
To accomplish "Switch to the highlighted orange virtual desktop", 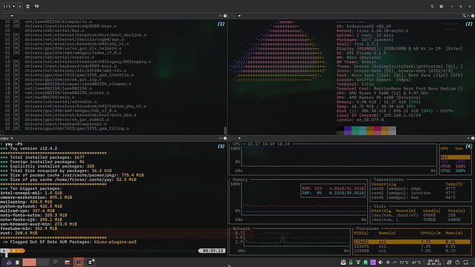I will coord(29,262).
